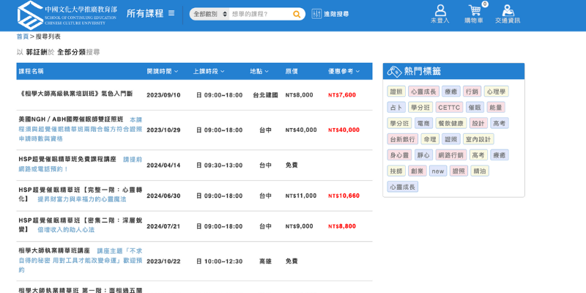Select the 心理學 popular tag
Image resolution: width=586 pixels, height=293 pixels.
pyautogui.click(x=496, y=92)
